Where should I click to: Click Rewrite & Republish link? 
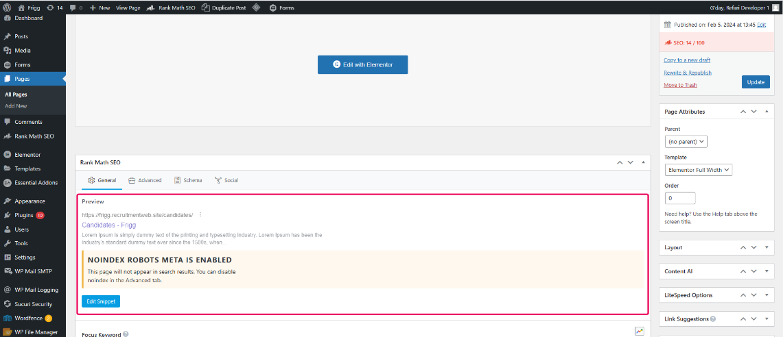pyautogui.click(x=688, y=73)
